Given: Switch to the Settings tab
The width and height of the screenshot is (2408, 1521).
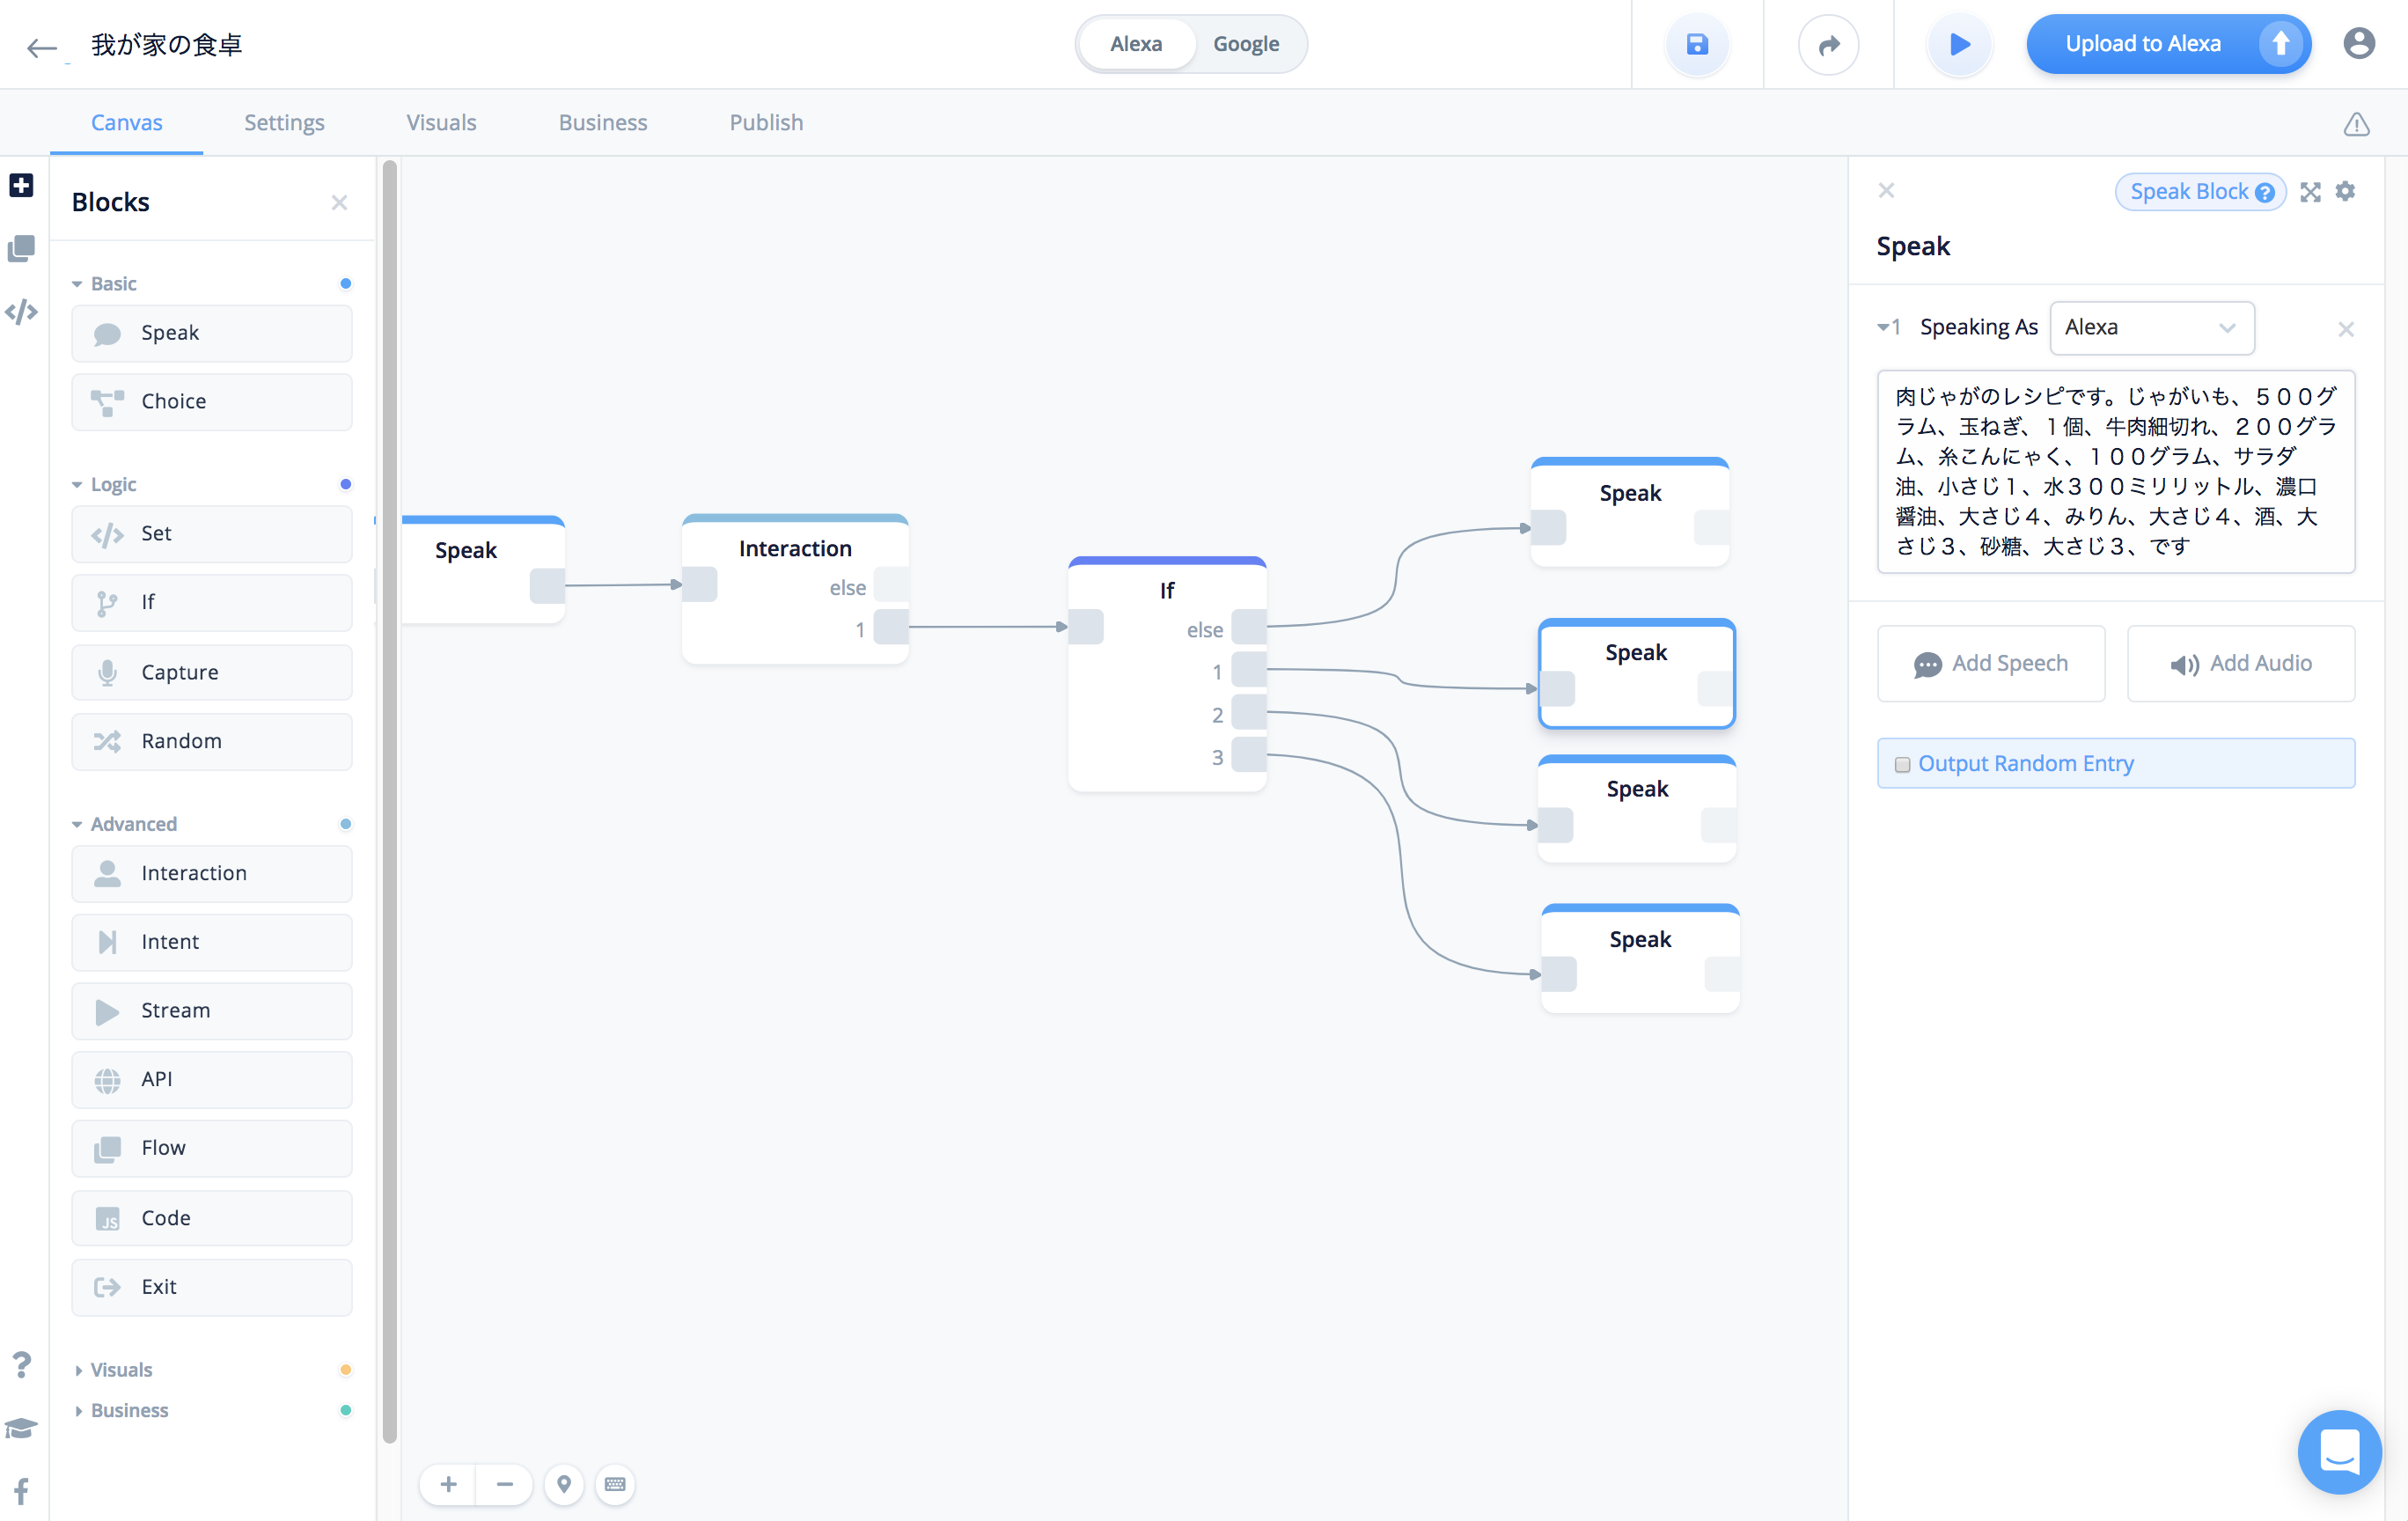Looking at the screenshot, I should tap(284, 122).
